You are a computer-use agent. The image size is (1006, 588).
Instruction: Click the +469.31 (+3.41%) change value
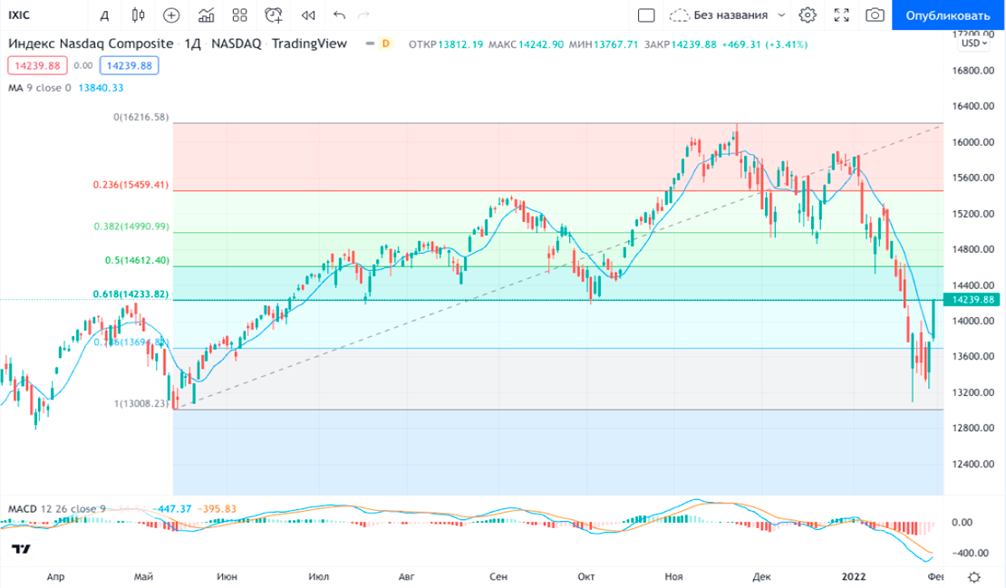coord(764,44)
